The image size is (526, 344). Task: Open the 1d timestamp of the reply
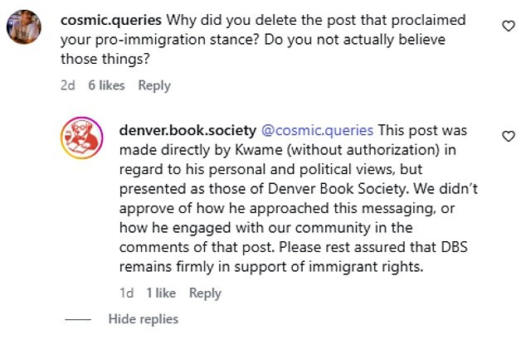125,293
